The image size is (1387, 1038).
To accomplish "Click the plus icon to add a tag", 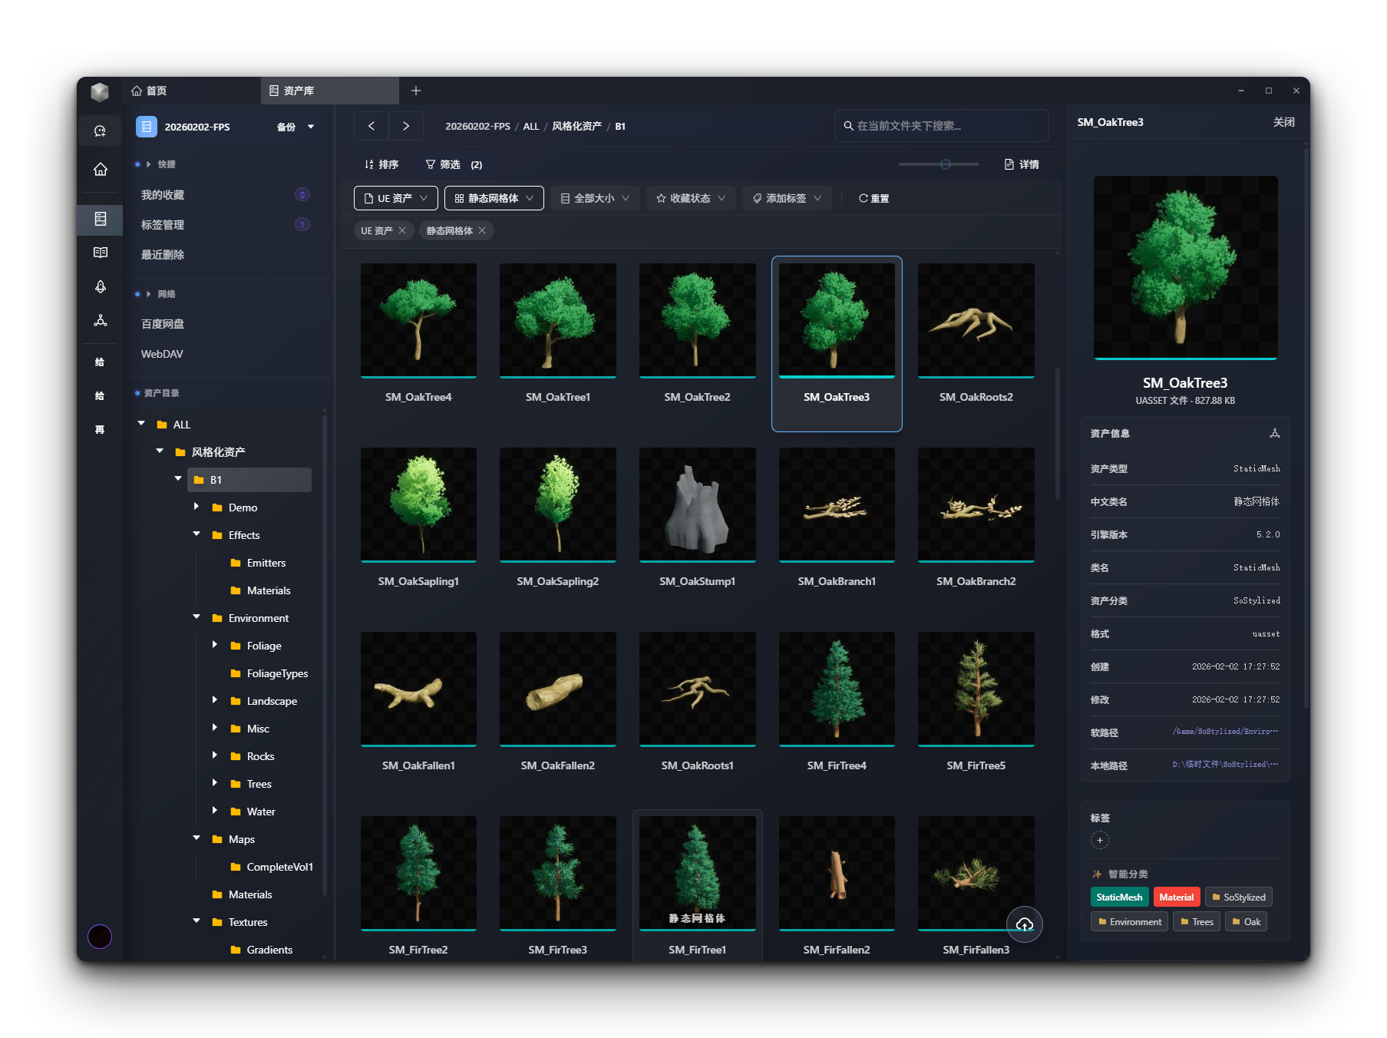I will 1099,841.
